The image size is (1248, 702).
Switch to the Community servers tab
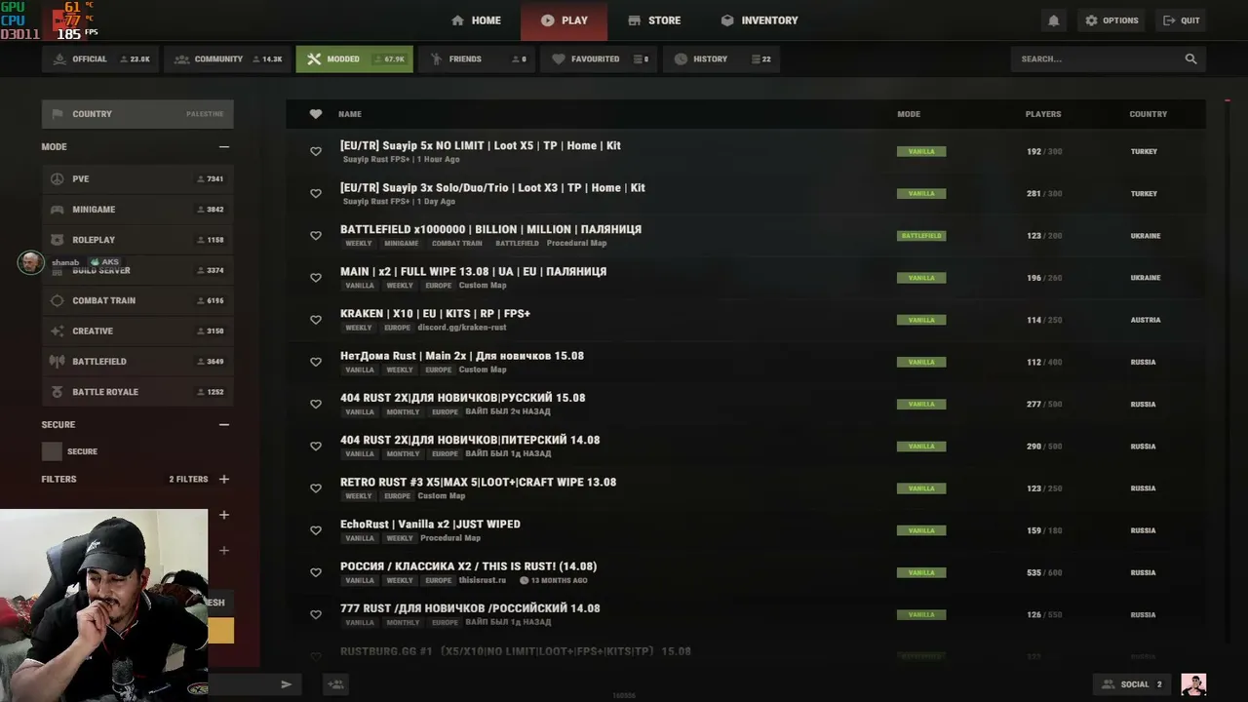pos(228,59)
